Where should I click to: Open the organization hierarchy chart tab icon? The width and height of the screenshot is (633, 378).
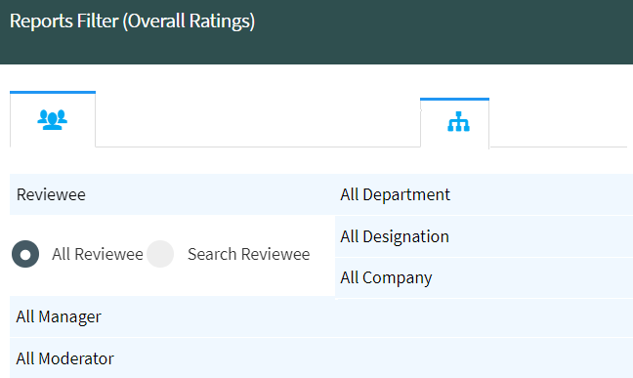point(458,121)
